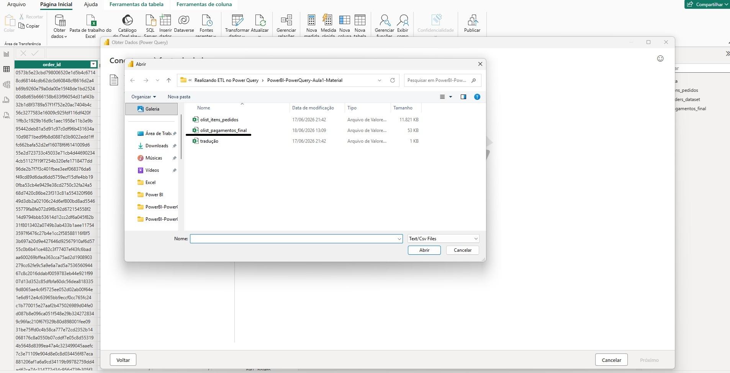The height and width of the screenshot is (373, 730).
Task: Click Nova pasta in Abrir dialog
Action: [179, 97]
